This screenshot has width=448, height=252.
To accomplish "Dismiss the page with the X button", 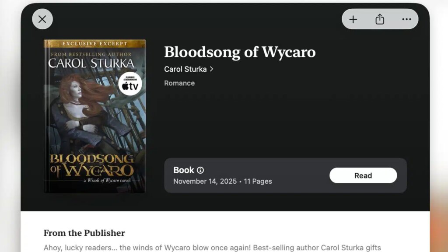I will point(42,19).
